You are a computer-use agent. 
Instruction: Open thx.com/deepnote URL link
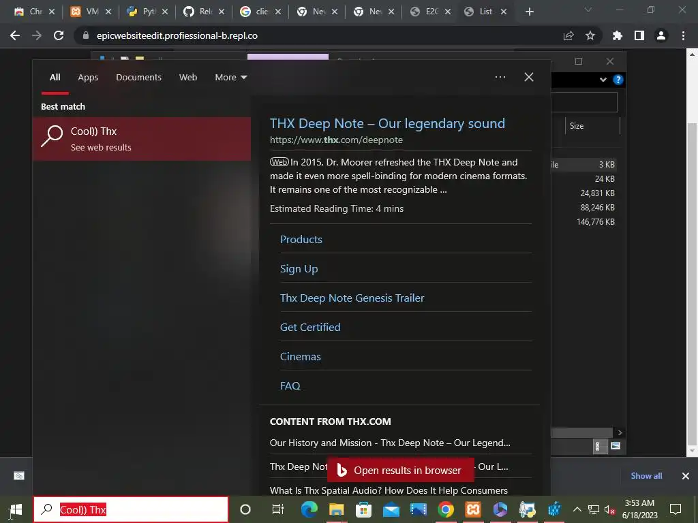click(x=336, y=140)
